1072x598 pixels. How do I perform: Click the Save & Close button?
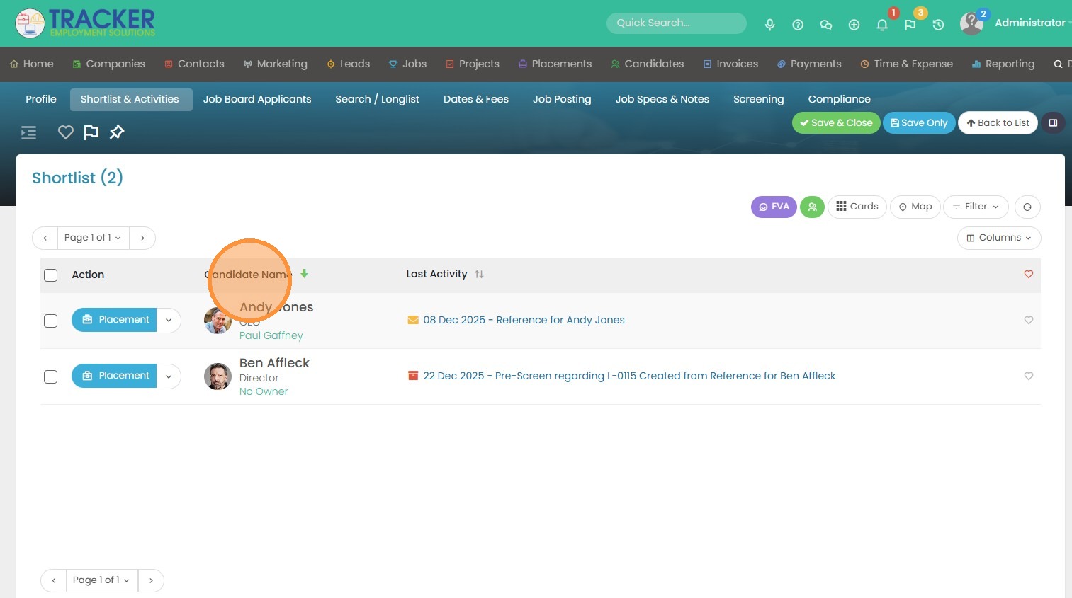pos(836,123)
